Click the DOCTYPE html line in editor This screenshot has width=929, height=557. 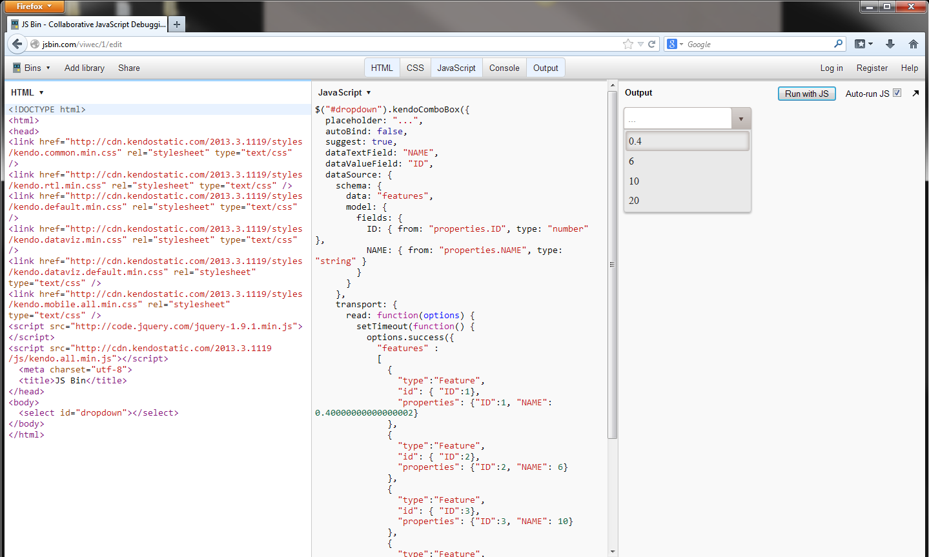pyautogui.click(x=47, y=110)
